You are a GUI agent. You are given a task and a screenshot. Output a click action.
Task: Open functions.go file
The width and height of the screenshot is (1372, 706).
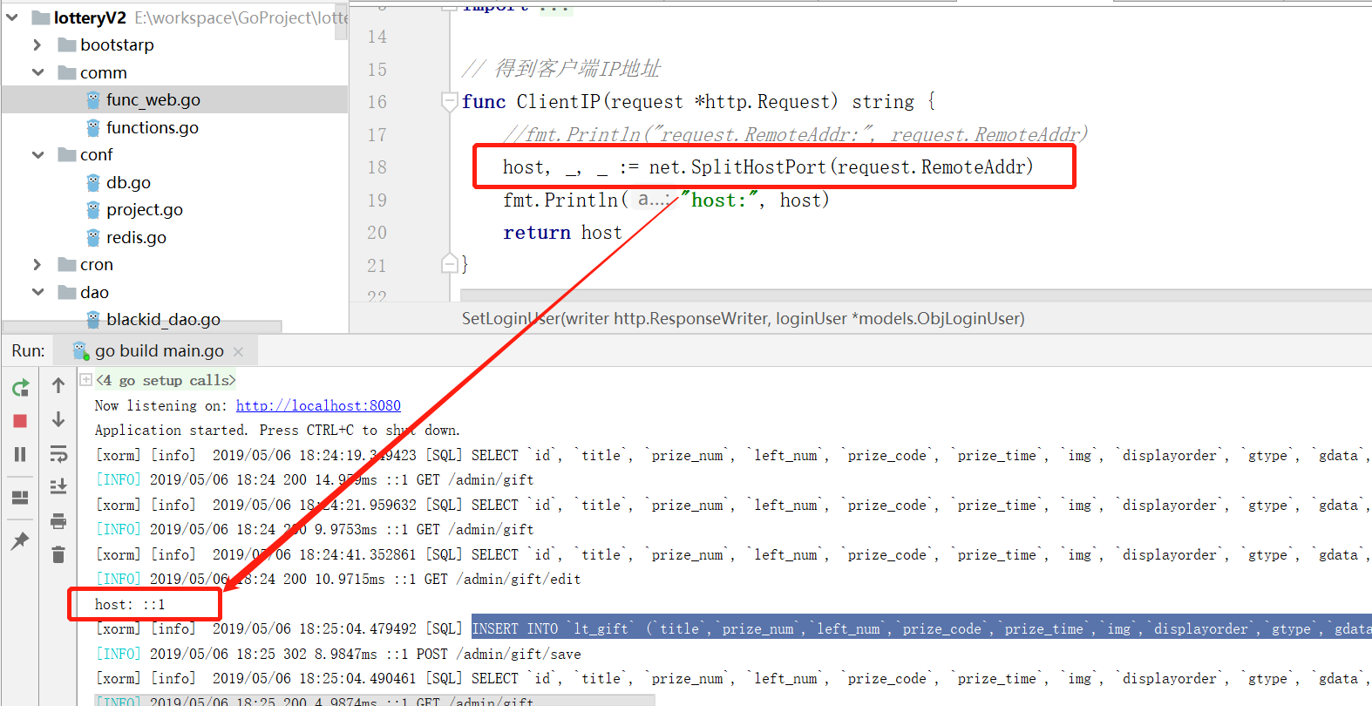coord(153,127)
